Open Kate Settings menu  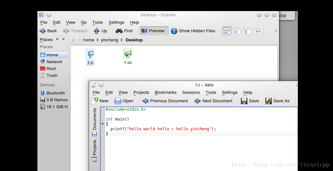[229, 93]
